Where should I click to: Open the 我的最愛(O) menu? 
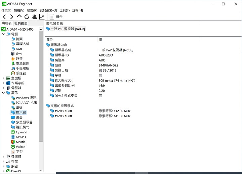48,10
